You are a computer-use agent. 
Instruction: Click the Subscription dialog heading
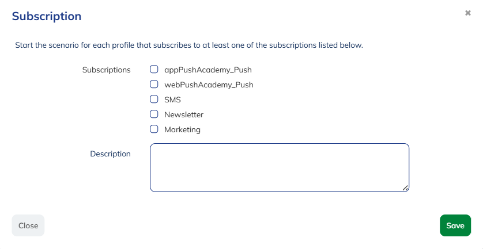tap(47, 16)
